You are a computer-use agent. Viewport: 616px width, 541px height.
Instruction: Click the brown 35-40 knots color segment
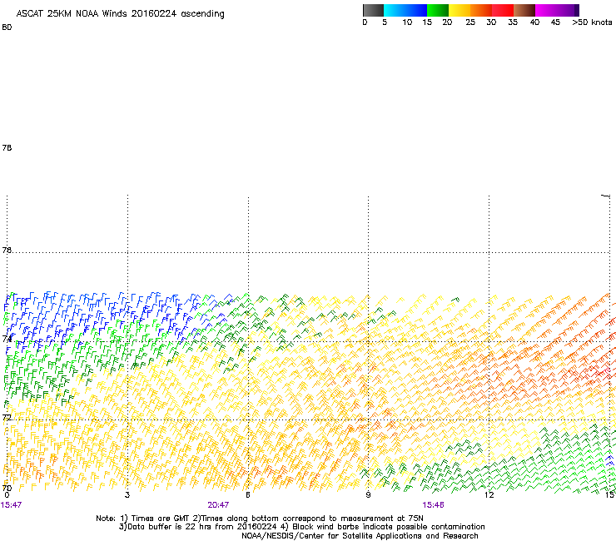pos(524,10)
